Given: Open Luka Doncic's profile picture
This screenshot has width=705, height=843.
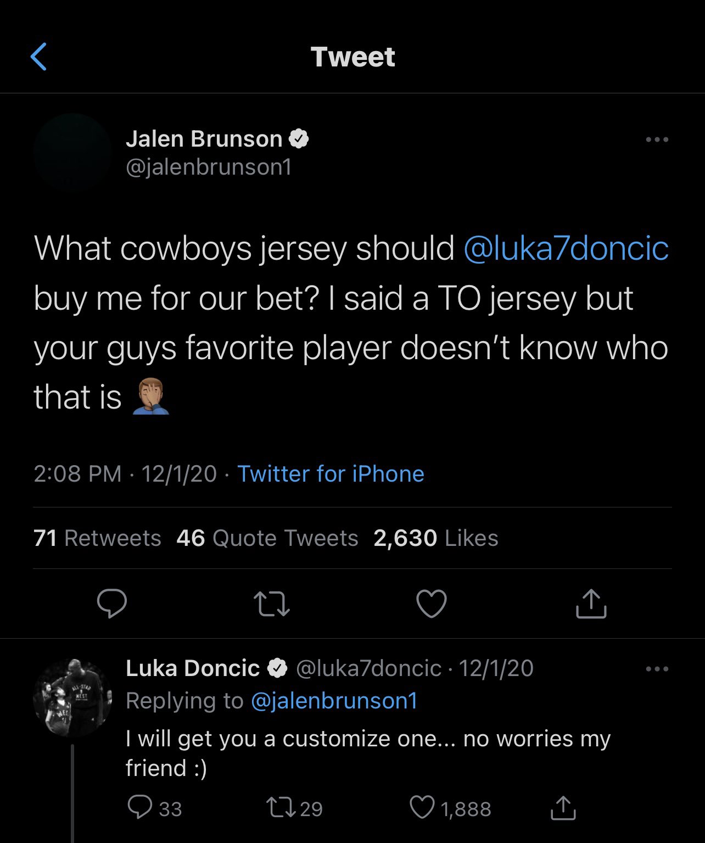Looking at the screenshot, I should [x=72, y=697].
